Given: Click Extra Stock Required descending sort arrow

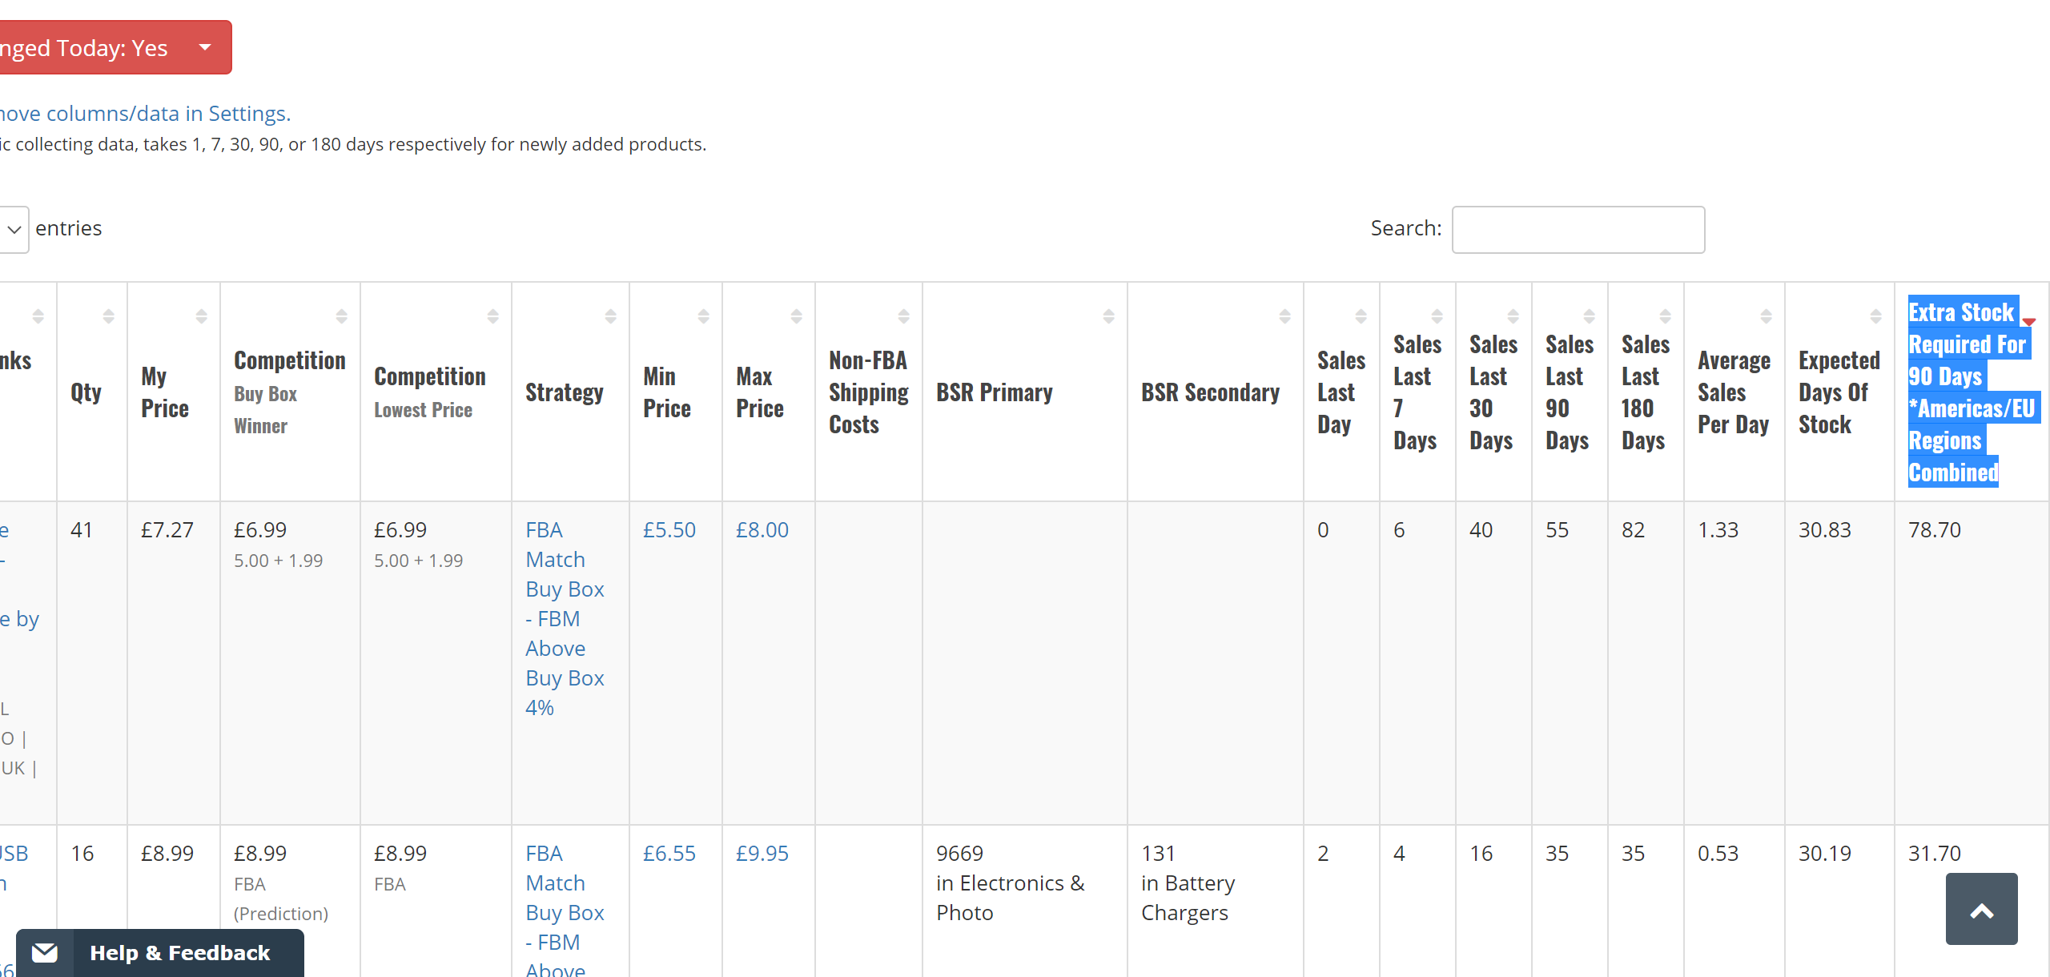Looking at the screenshot, I should (x=2028, y=321).
